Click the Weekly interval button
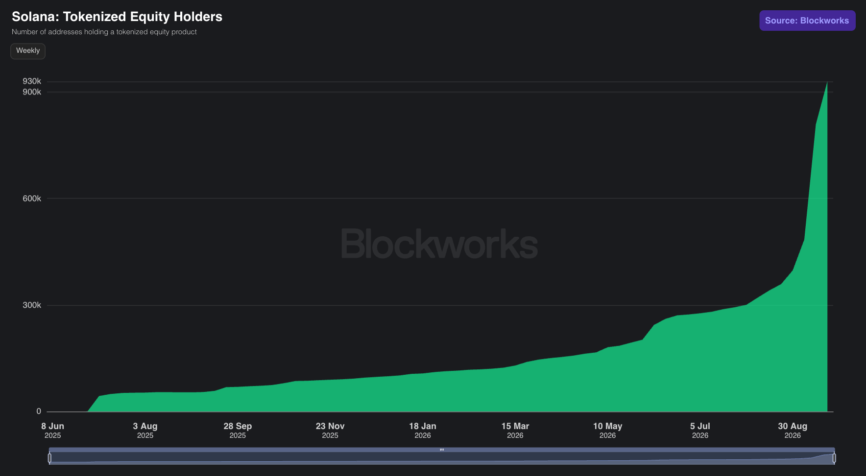This screenshot has width=866, height=476. pyautogui.click(x=28, y=51)
